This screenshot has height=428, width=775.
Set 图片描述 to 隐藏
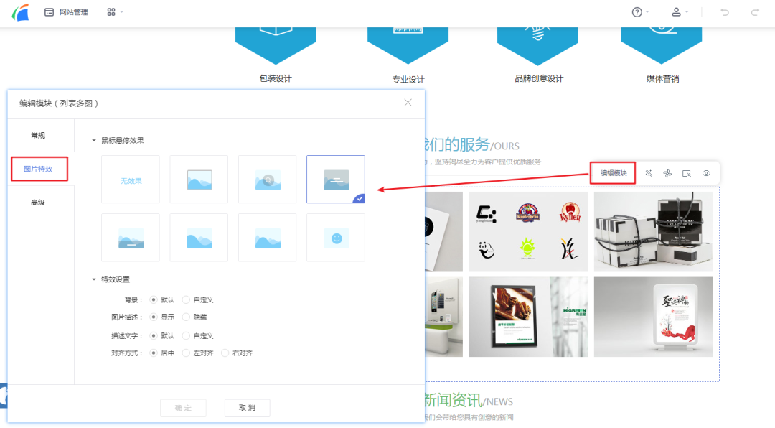(186, 317)
